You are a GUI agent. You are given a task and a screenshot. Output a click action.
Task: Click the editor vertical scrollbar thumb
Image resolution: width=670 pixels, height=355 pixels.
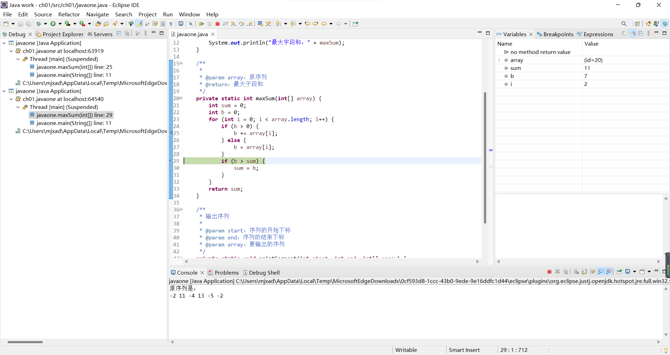click(485, 157)
